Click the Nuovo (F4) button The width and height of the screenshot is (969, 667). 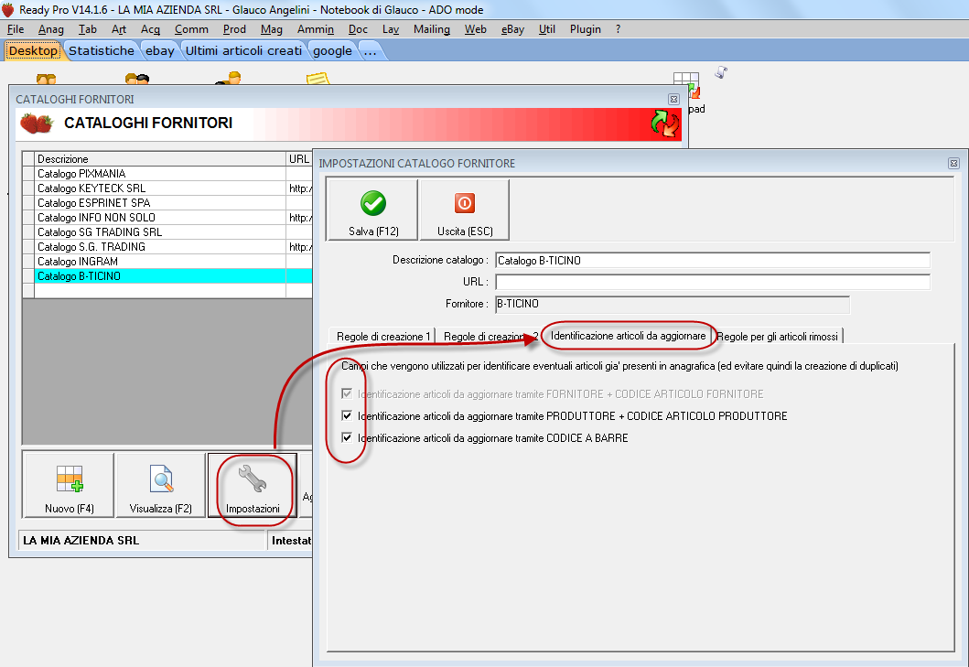(69, 485)
